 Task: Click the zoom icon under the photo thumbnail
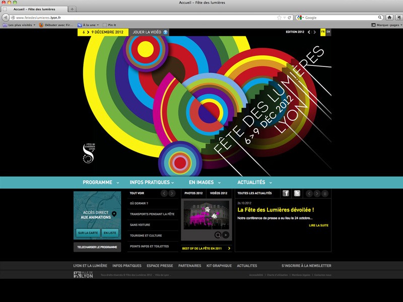(x=218, y=235)
